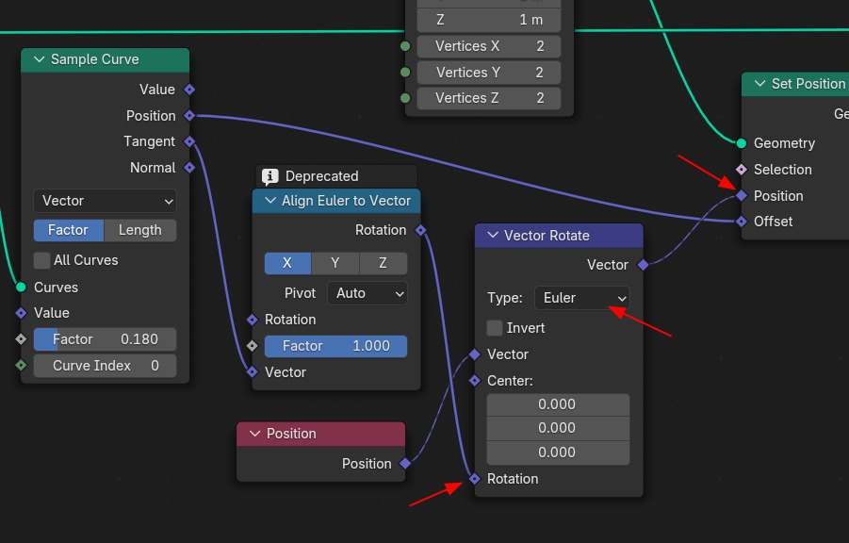Click the Factor 1.000 slider
The image size is (849, 543).
[335, 346]
